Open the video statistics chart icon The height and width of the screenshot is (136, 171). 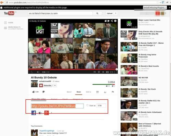tap(105, 92)
